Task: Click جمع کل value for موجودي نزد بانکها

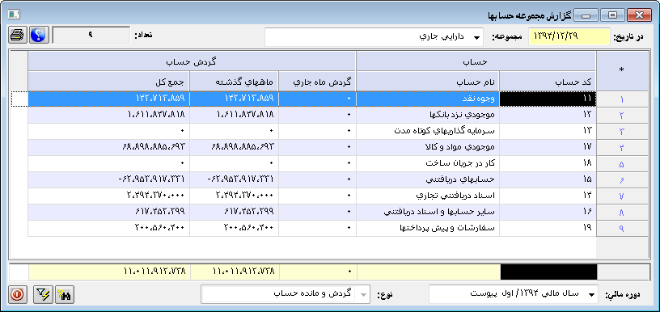Action: (108, 116)
